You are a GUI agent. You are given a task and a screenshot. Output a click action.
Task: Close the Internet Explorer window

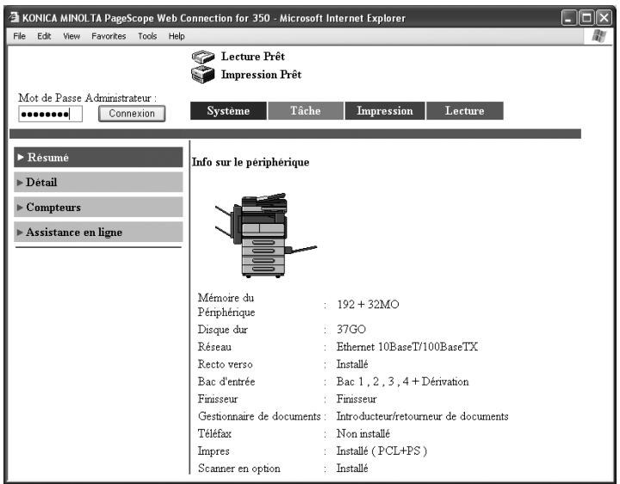coord(604,18)
